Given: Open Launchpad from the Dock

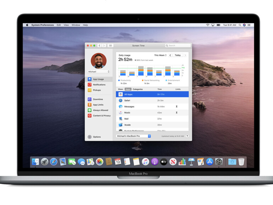Looking at the screenshot, I should [x=45, y=162].
